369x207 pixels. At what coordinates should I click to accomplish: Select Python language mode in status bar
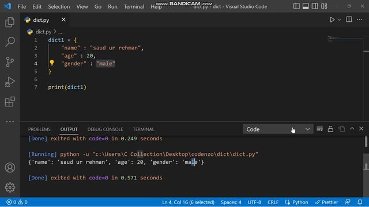[x=296, y=202]
